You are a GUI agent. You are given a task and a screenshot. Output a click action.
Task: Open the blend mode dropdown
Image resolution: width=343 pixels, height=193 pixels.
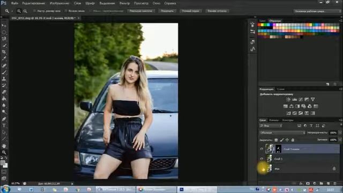click(282, 133)
